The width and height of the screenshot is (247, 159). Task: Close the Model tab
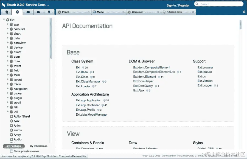(x=123, y=12)
